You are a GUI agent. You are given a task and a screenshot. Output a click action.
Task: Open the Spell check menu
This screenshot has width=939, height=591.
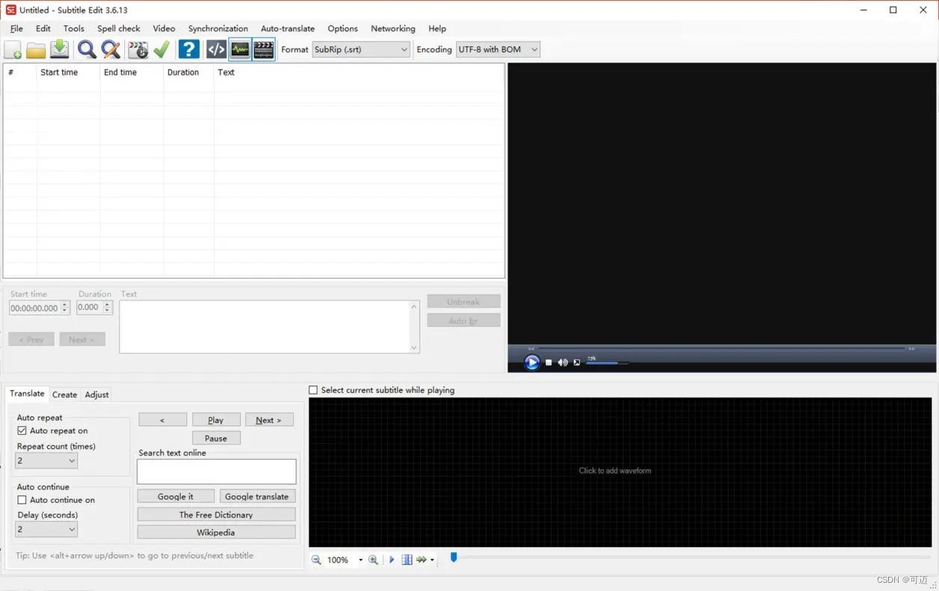pyautogui.click(x=119, y=28)
